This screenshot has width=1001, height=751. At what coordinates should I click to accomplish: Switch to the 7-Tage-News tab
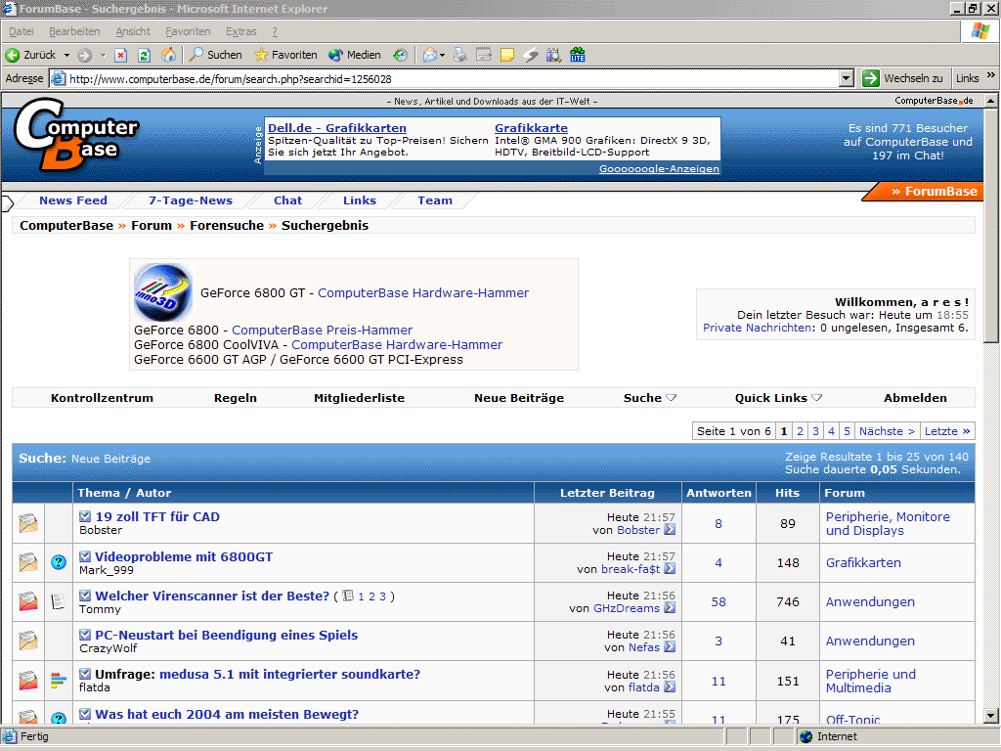pos(191,200)
